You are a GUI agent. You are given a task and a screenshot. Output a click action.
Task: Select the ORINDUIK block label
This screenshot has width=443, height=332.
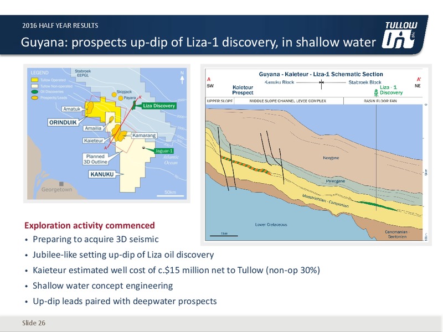pyautogui.click(x=63, y=122)
